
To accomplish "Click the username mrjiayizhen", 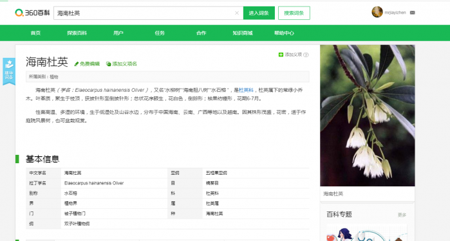I will (395, 13).
